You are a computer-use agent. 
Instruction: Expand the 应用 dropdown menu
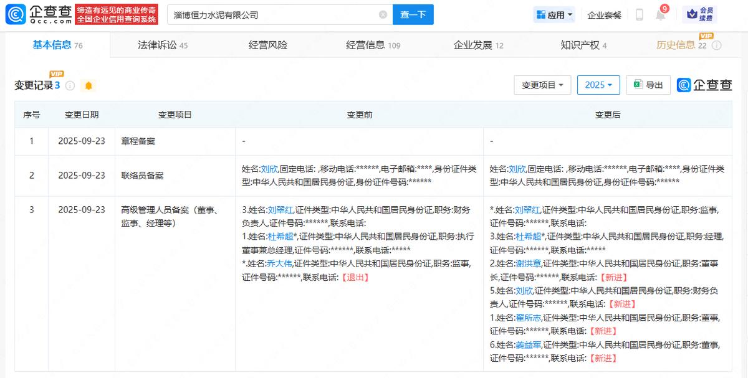[554, 15]
